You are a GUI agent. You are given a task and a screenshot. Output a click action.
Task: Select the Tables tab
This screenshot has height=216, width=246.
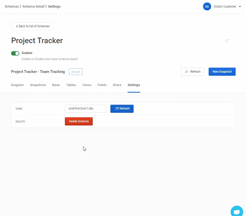[x=71, y=85]
